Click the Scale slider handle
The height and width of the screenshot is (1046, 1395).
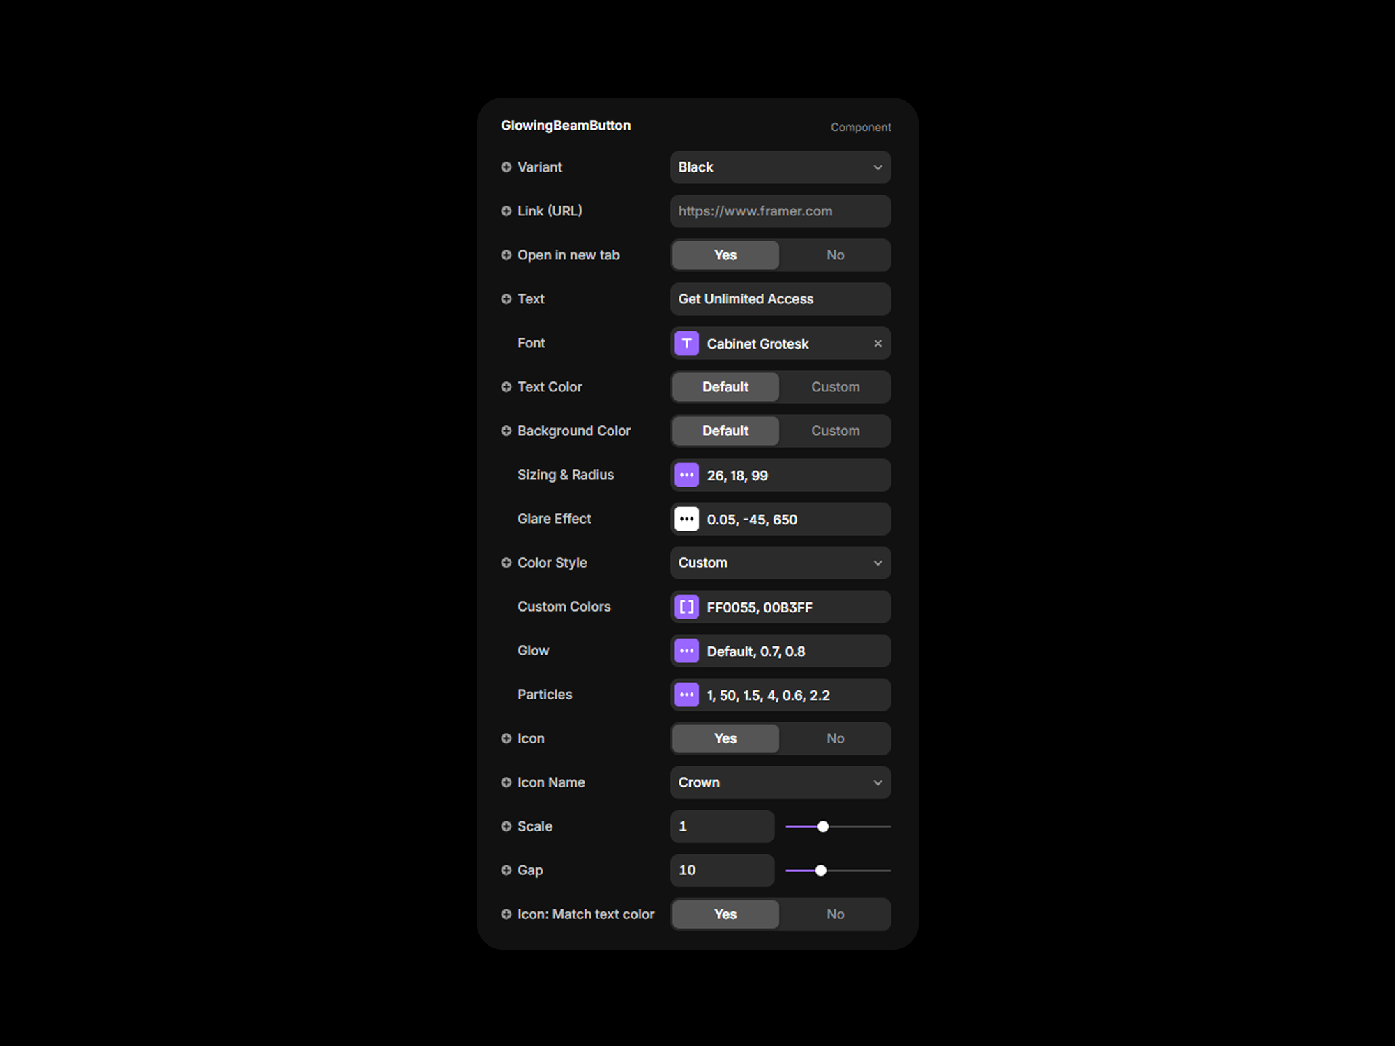823,826
